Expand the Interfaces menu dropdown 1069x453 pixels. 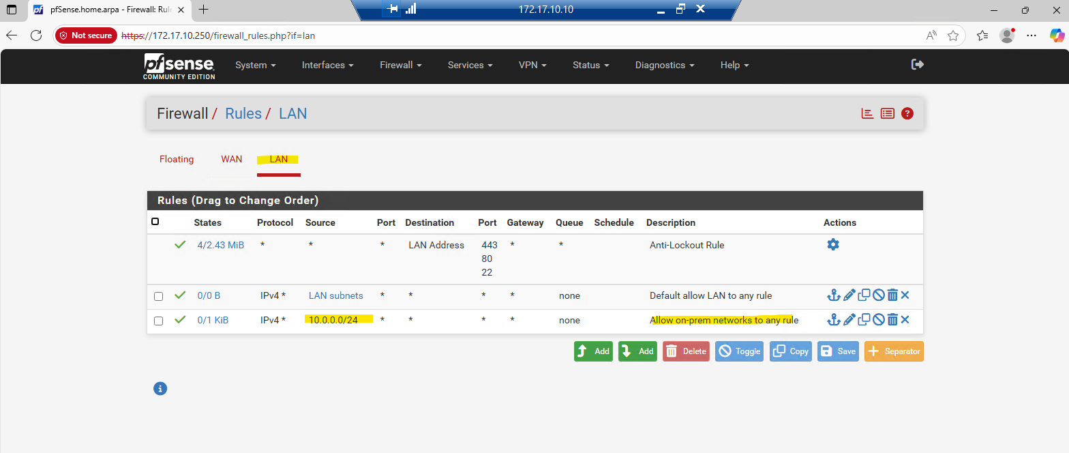(328, 65)
